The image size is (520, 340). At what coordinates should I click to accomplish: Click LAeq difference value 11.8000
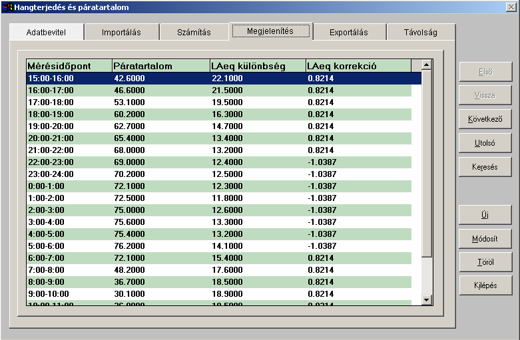coord(227,198)
